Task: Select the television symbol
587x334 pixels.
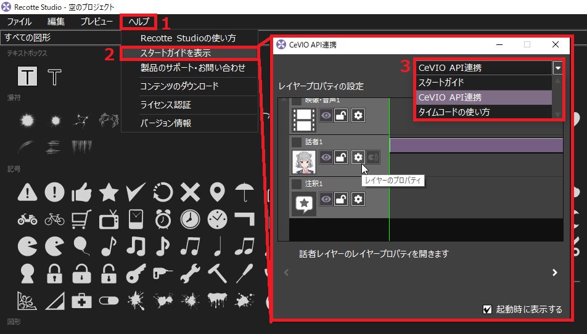Action: pyautogui.click(x=109, y=219)
